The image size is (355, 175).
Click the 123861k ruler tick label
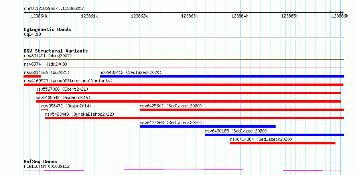click(x=89, y=16)
